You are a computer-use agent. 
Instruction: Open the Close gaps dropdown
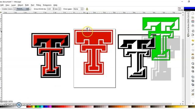[x=78, y=9]
